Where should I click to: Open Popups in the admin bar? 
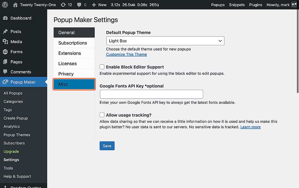(218, 5)
